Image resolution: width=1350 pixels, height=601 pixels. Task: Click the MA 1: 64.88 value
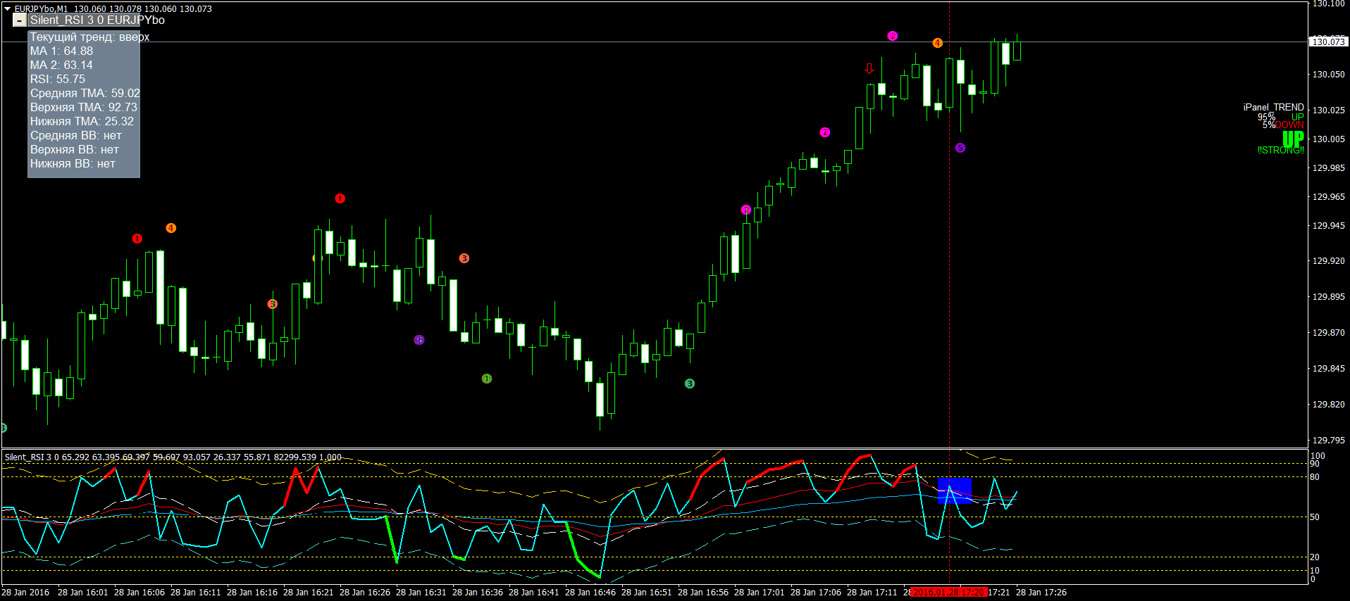pos(61,51)
